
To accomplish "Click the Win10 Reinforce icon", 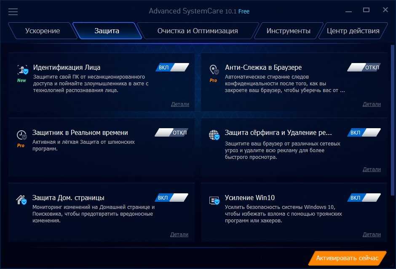I will tap(214, 200).
